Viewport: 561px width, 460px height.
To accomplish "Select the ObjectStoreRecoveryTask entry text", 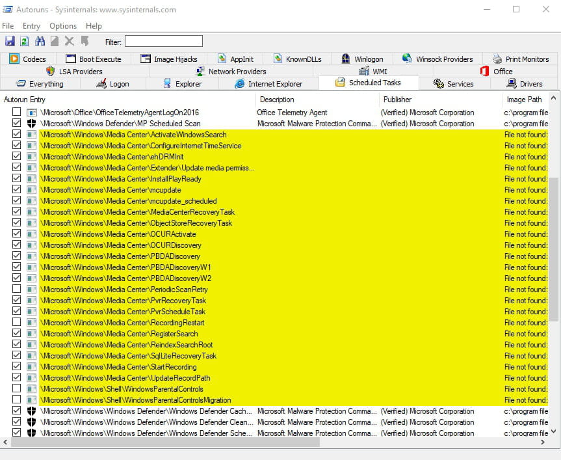I will click(x=137, y=223).
